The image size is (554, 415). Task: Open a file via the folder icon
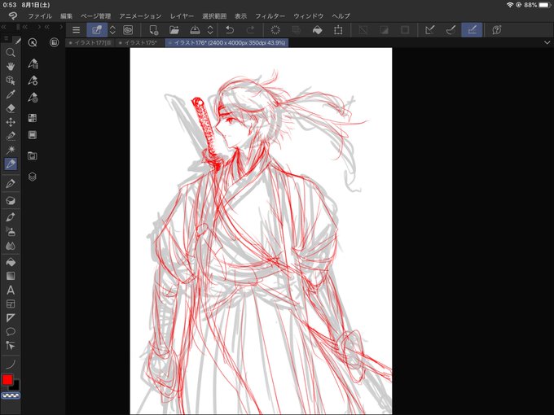point(174,30)
